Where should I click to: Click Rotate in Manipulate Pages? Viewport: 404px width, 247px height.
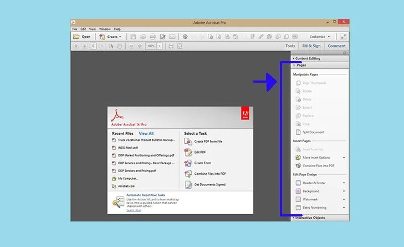304,91
